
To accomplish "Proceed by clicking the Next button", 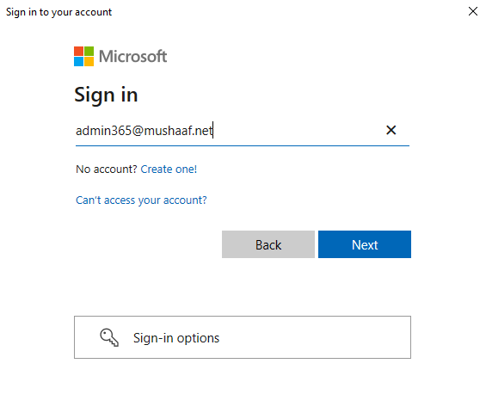I will tap(365, 244).
